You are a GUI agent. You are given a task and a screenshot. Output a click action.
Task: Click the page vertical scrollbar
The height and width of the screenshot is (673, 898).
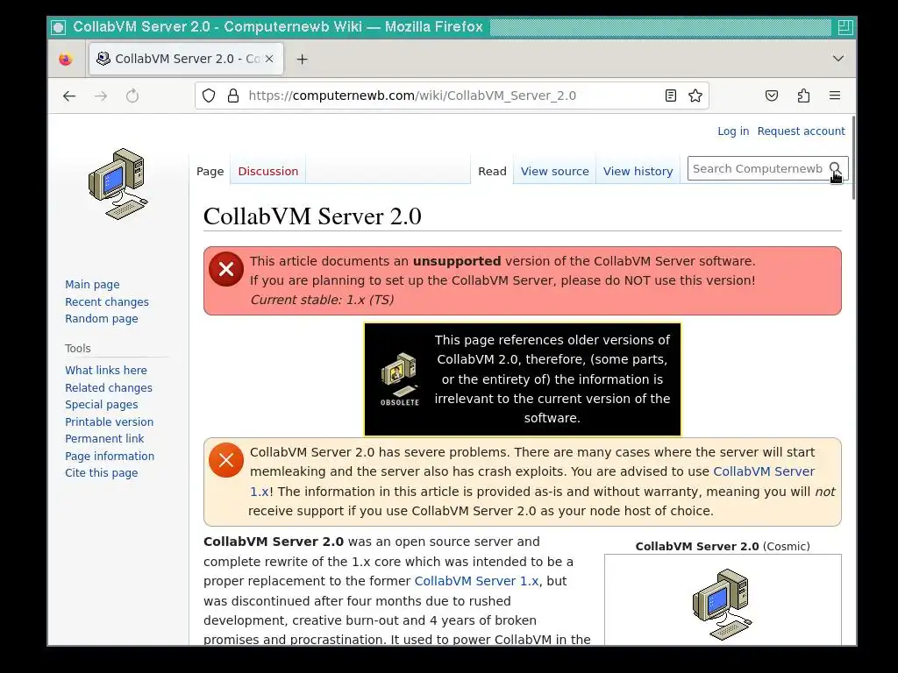pyautogui.click(x=853, y=158)
